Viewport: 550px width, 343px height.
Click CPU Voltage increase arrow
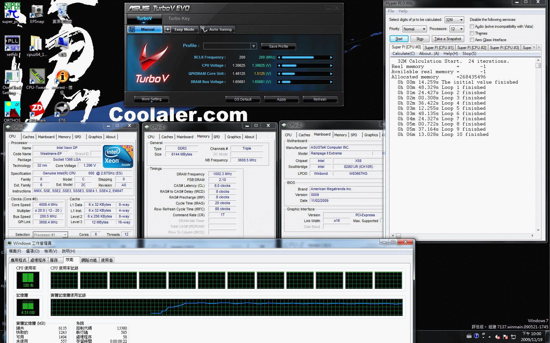tap(331, 66)
